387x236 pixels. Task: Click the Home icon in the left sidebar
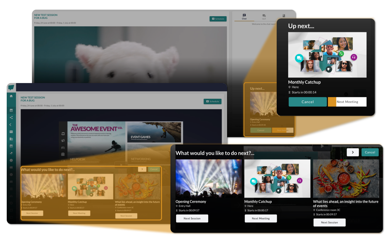tap(11, 96)
